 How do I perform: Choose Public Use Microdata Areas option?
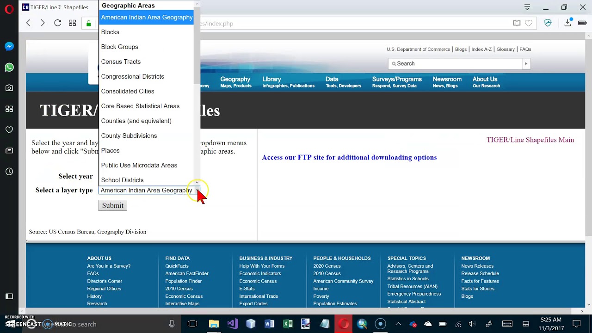[x=146, y=165]
